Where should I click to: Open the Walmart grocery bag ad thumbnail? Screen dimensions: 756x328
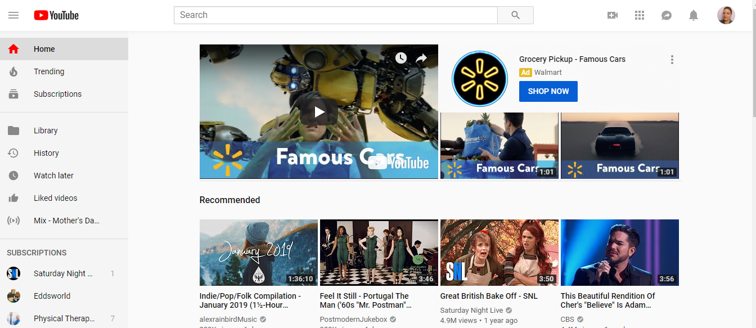tap(499, 146)
